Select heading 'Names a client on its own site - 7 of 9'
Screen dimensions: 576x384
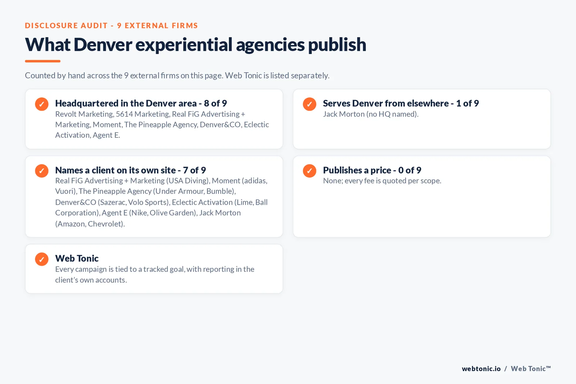tap(131, 170)
